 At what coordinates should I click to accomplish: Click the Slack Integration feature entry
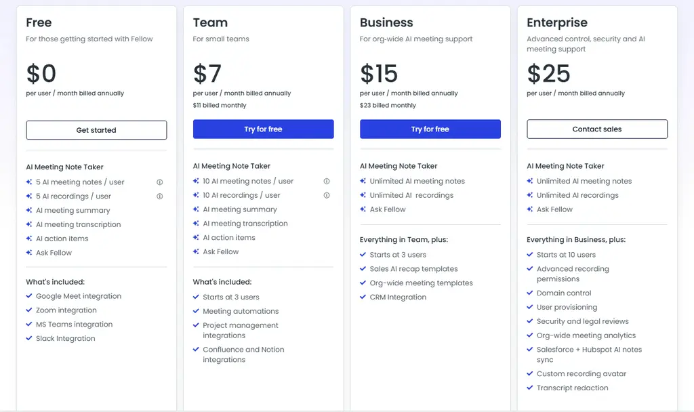click(64, 338)
